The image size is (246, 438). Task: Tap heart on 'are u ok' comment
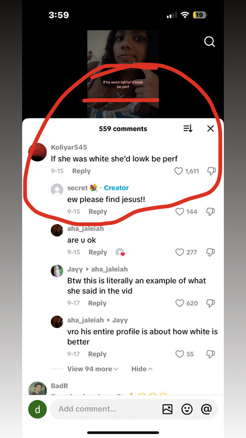(180, 252)
